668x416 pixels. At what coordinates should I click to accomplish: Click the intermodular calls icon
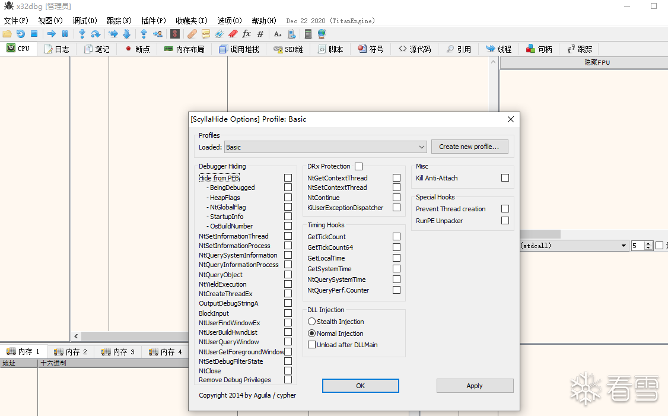pos(292,34)
